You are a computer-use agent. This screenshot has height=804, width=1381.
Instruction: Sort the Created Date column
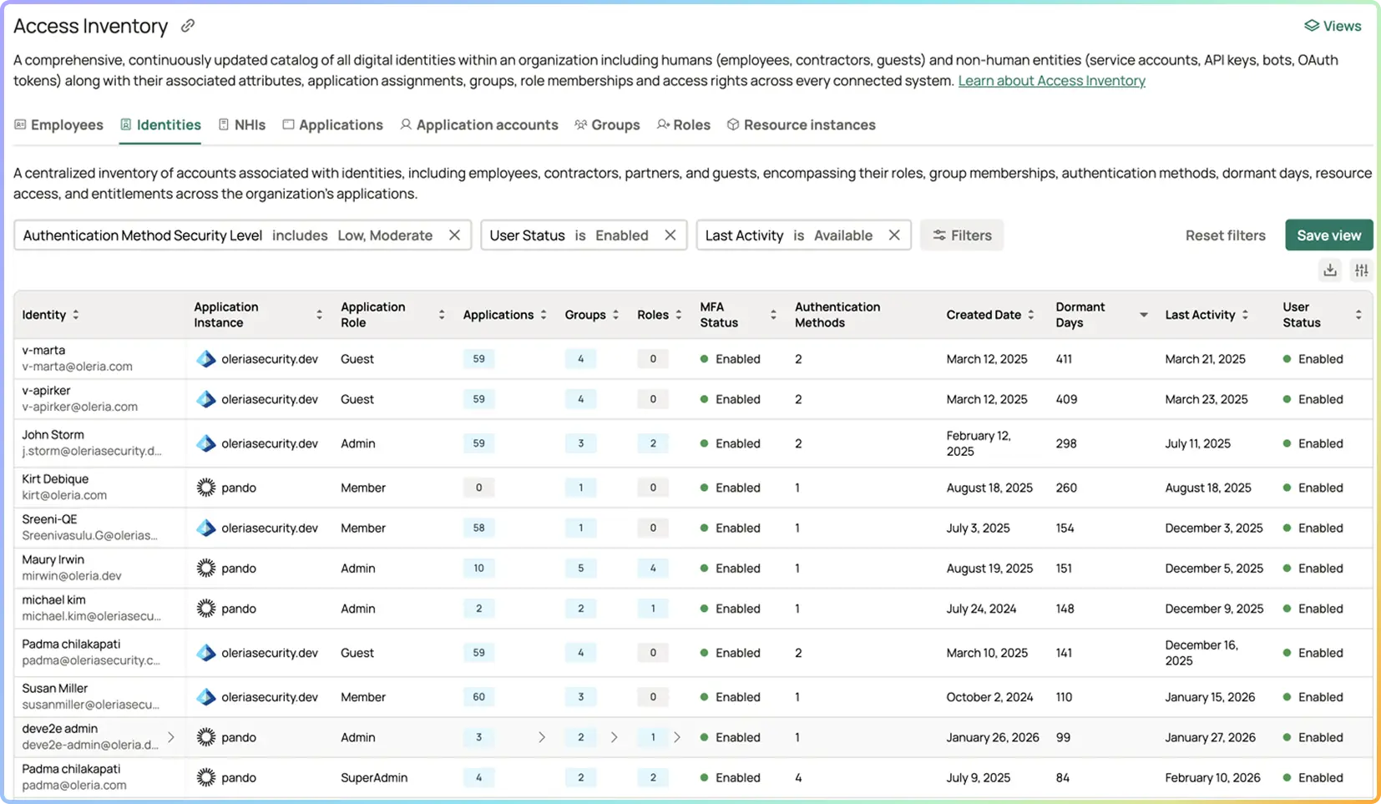(x=1031, y=315)
